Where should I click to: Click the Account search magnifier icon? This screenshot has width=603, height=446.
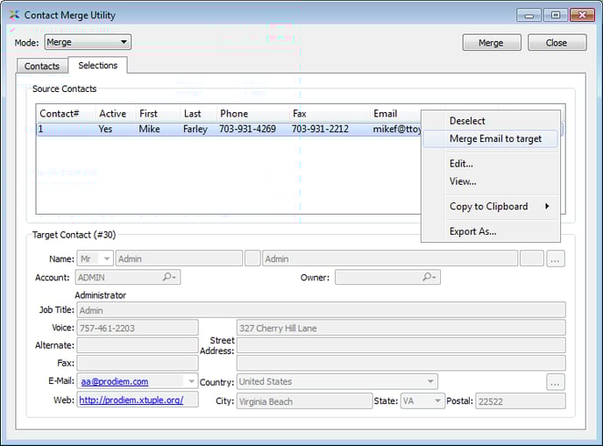tap(168, 278)
